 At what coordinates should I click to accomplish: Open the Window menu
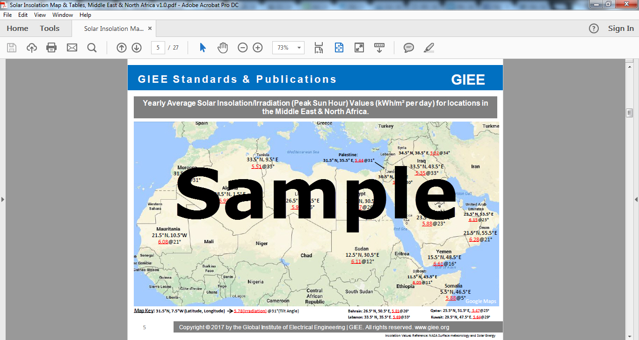(x=63, y=15)
